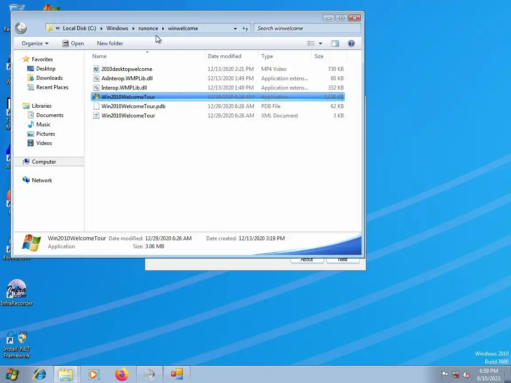Screen dimensions: 511x383
Task: Navigate to Local Disk (C:) breadcrumb
Action: [x=79, y=28]
